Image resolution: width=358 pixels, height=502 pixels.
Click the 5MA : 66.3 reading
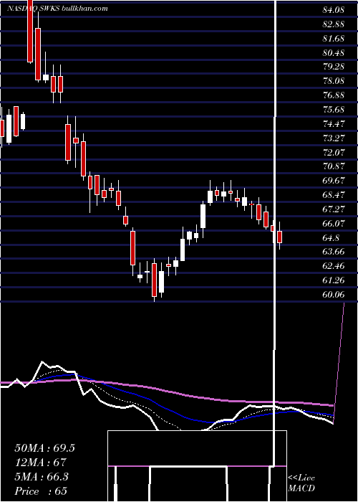click(42, 477)
